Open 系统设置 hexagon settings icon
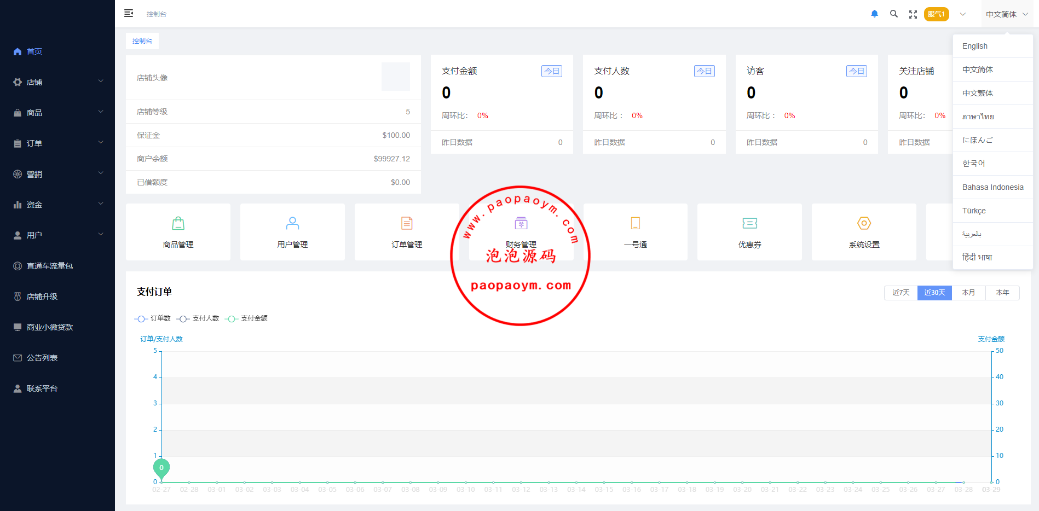The width and height of the screenshot is (1039, 511). pyautogui.click(x=864, y=223)
